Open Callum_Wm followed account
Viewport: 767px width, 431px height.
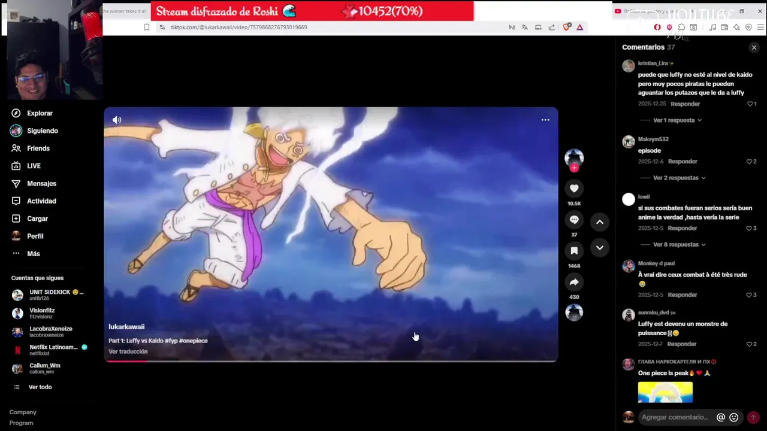pos(37,368)
